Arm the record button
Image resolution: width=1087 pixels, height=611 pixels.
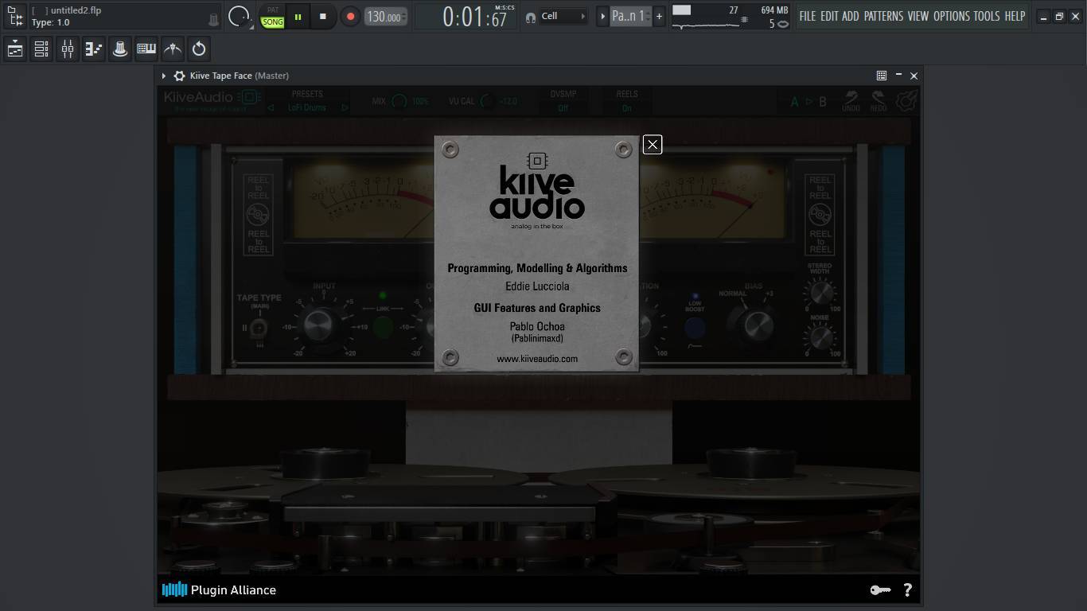[350, 16]
